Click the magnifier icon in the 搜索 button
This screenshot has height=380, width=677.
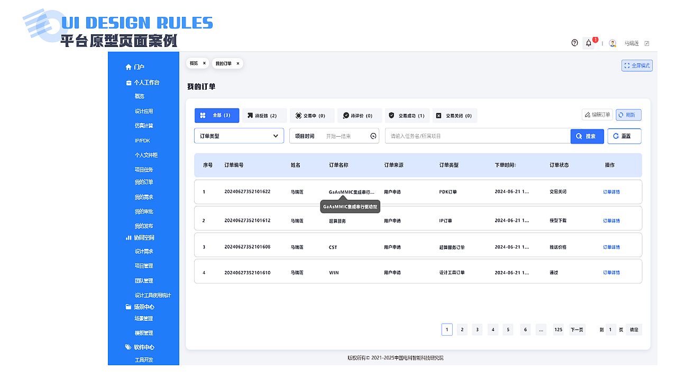tap(579, 136)
